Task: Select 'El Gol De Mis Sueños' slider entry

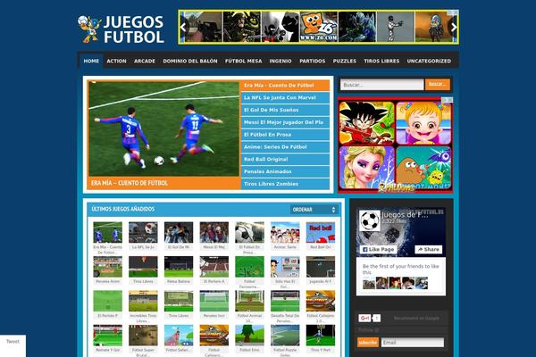Action: (x=285, y=110)
